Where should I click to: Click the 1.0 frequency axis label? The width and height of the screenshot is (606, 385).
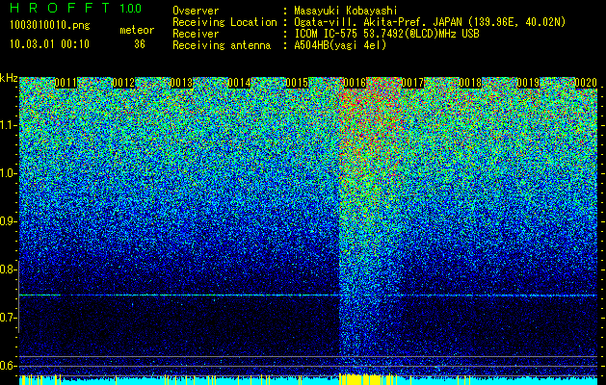coord(8,174)
